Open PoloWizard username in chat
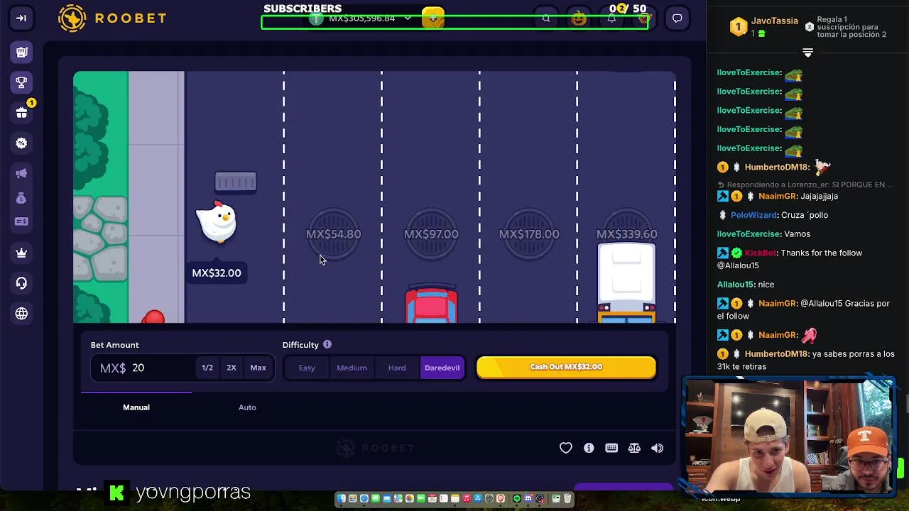This screenshot has width=909, height=511. [753, 215]
